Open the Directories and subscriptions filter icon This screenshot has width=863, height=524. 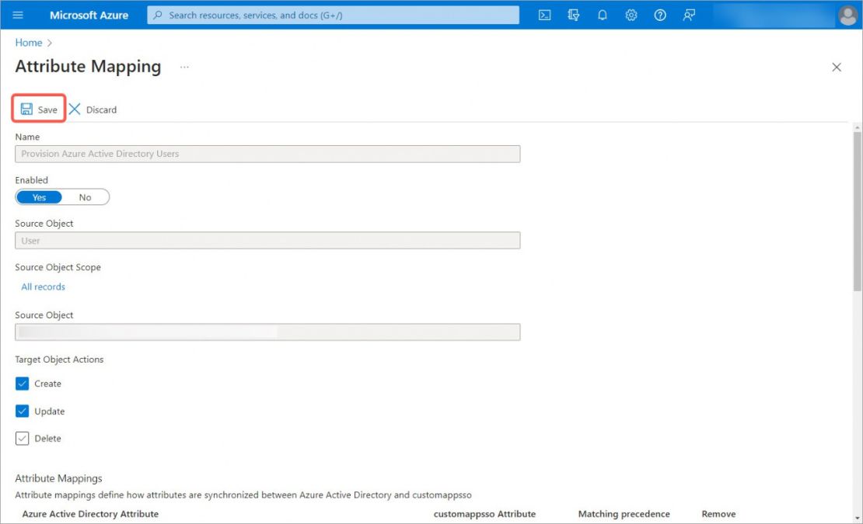pos(574,15)
